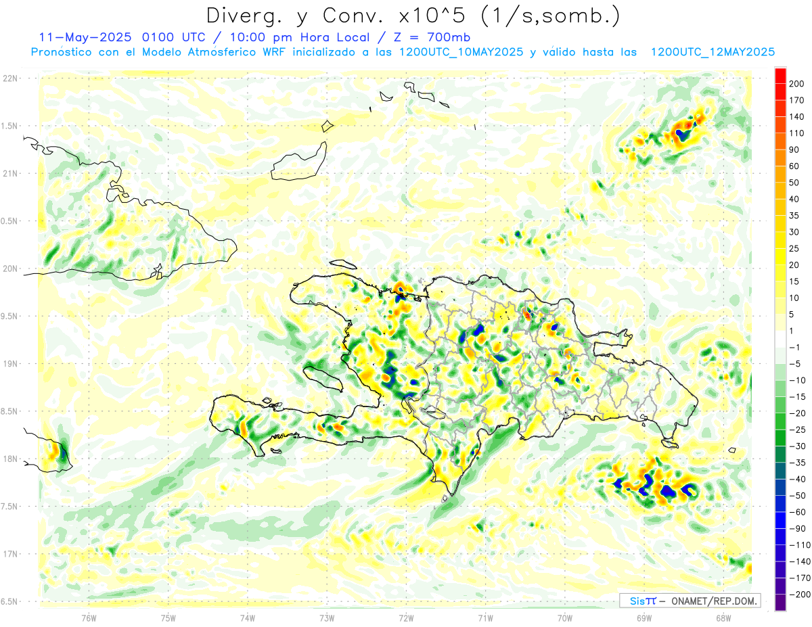Viewport: 812px width, 627px height.
Task: Click latitude label "9.5N"
Action: [9, 316]
